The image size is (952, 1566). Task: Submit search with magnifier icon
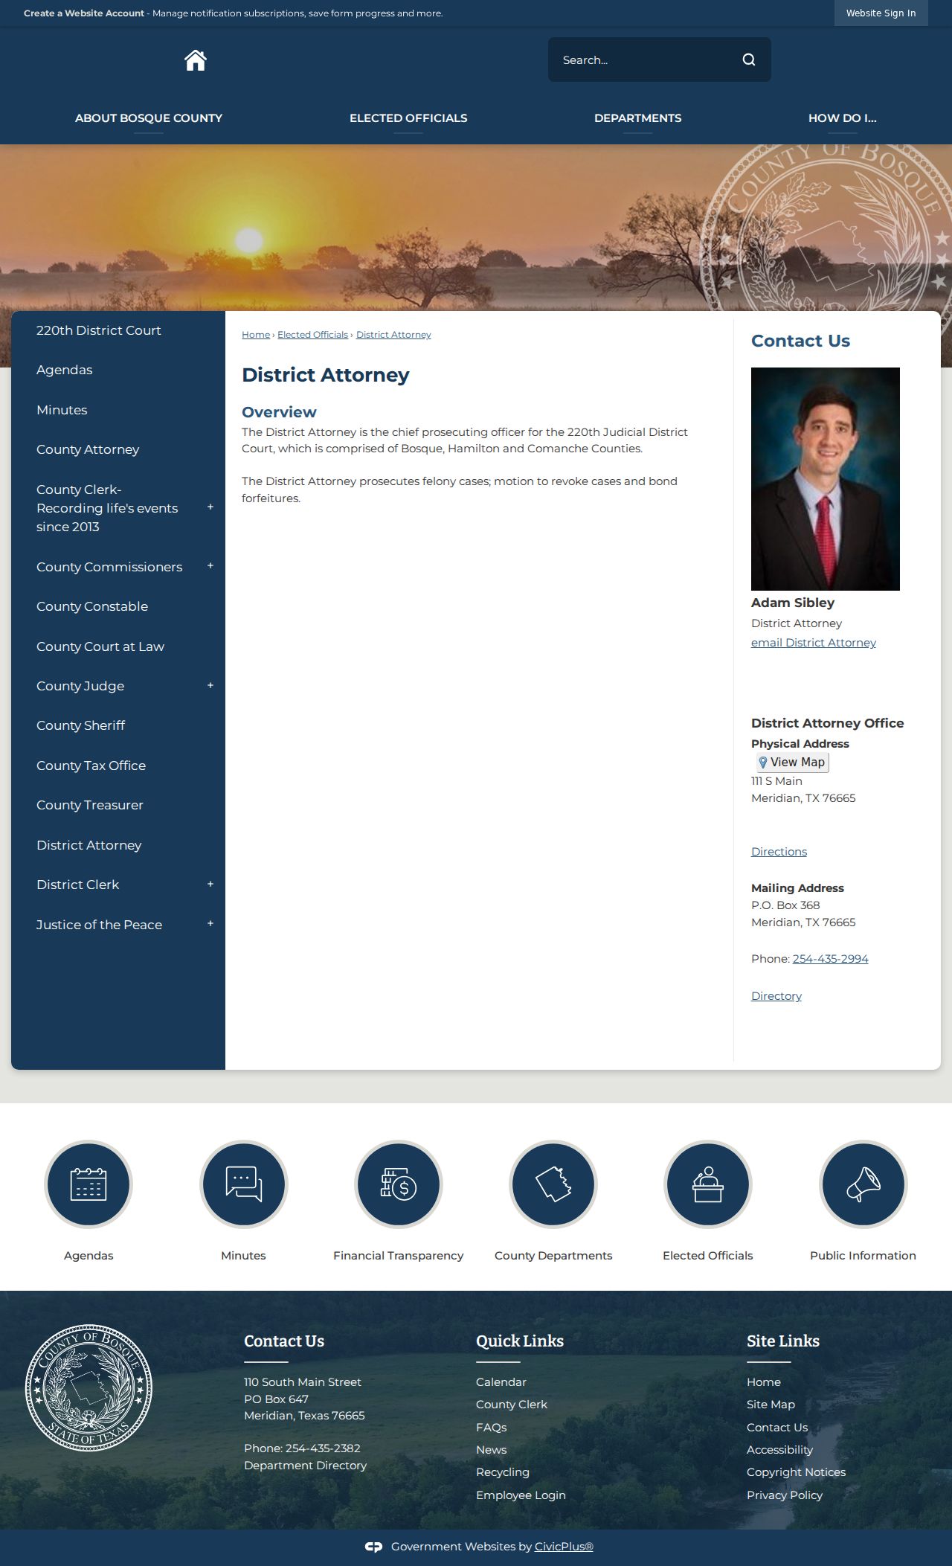[749, 60]
